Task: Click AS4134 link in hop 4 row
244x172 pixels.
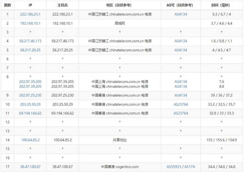Action: click(181, 41)
